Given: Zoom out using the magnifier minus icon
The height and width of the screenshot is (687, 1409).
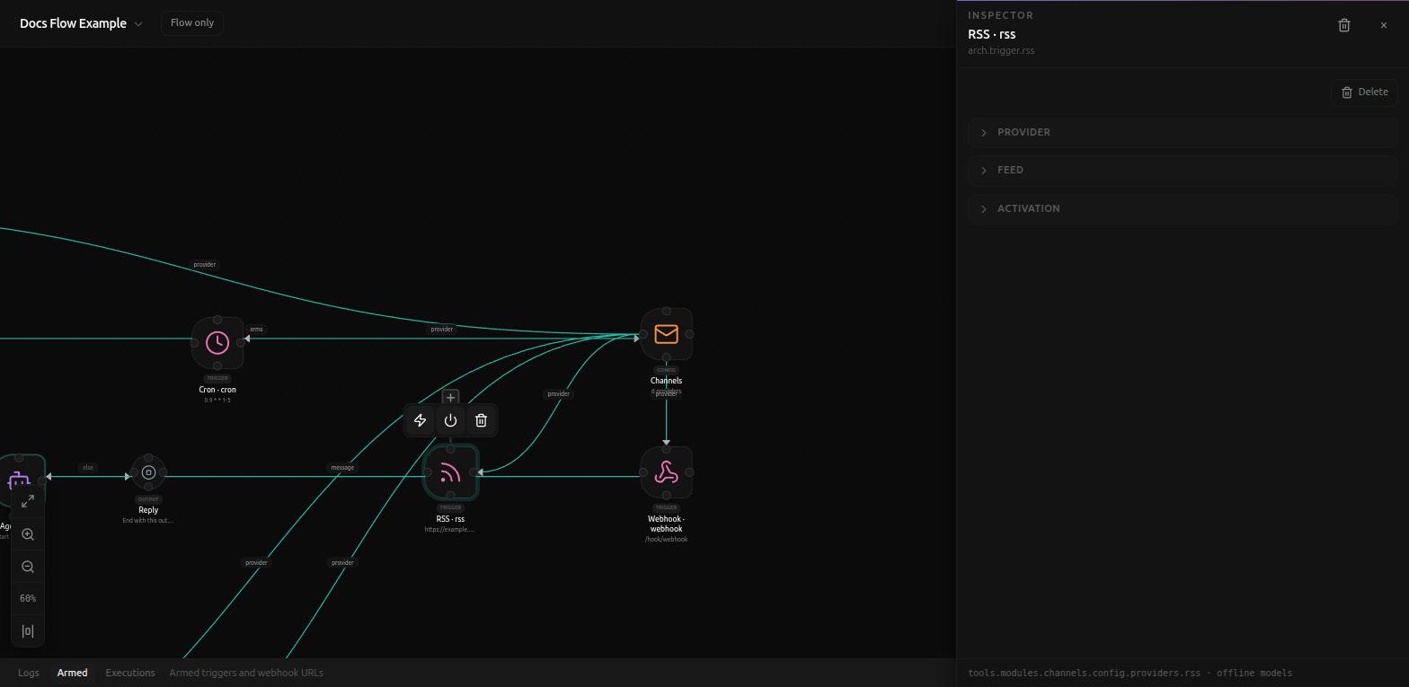Looking at the screenshot, I should 28,567.
